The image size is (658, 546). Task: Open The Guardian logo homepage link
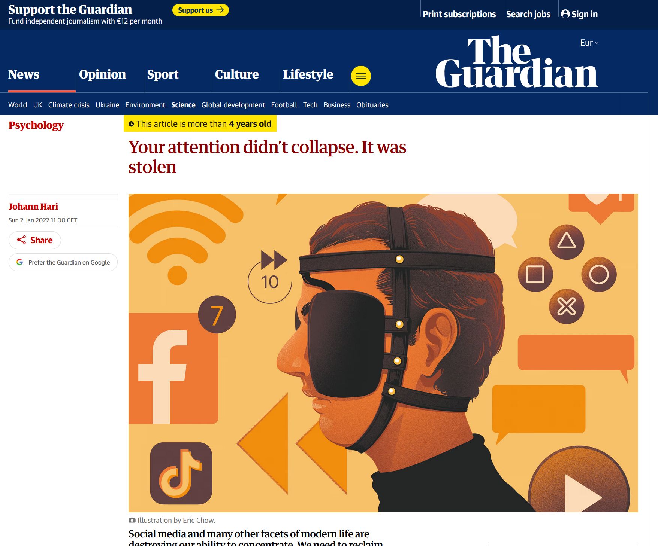pyautogui.click(x=516, y=62)
